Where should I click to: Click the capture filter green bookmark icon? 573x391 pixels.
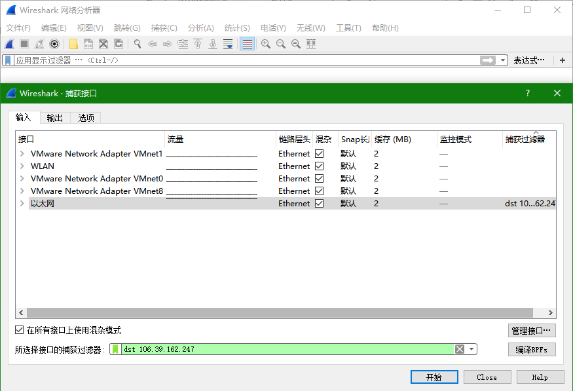115,349
